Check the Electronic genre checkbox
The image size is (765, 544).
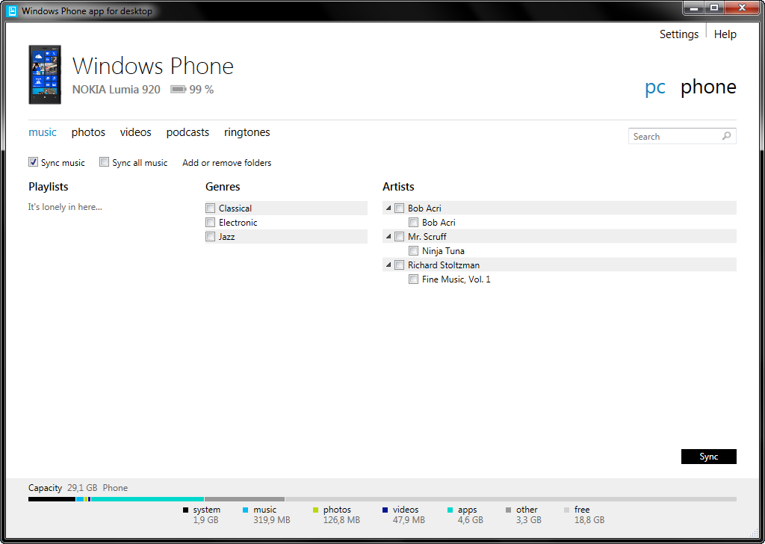pyautogui.click(x=210, y=223)
